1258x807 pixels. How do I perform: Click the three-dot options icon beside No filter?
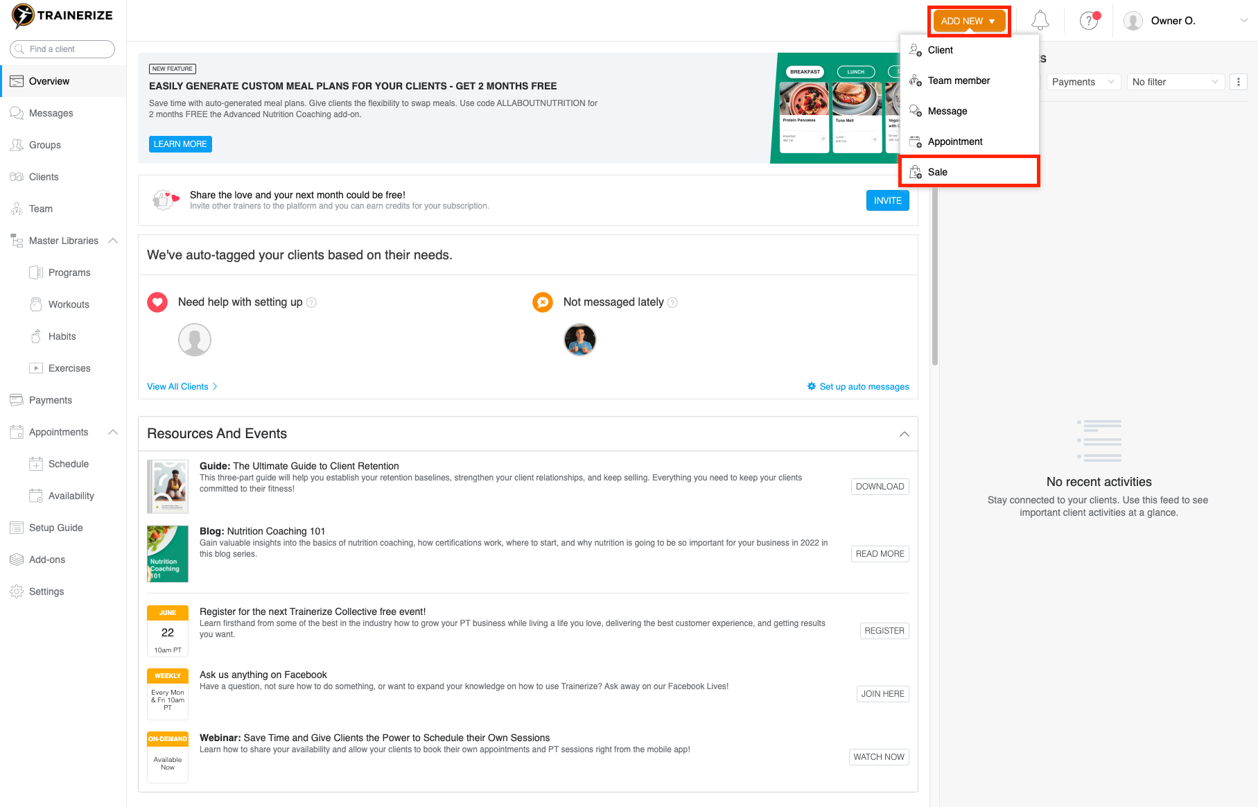pyautogui.click(x=1238, y=82)
